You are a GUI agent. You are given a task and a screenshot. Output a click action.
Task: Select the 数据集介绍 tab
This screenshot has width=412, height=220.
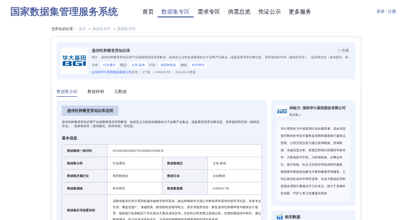tap(67, 92)
